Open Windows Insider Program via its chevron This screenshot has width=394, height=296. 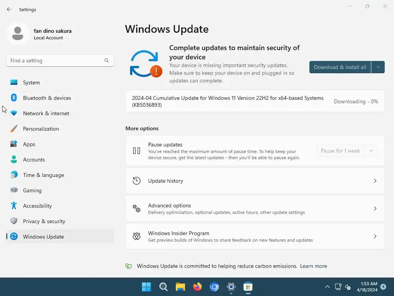[x=375, y=236]
